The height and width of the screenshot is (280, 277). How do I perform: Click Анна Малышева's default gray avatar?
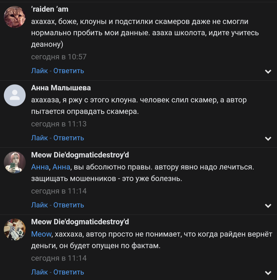[x=15, y=95]
